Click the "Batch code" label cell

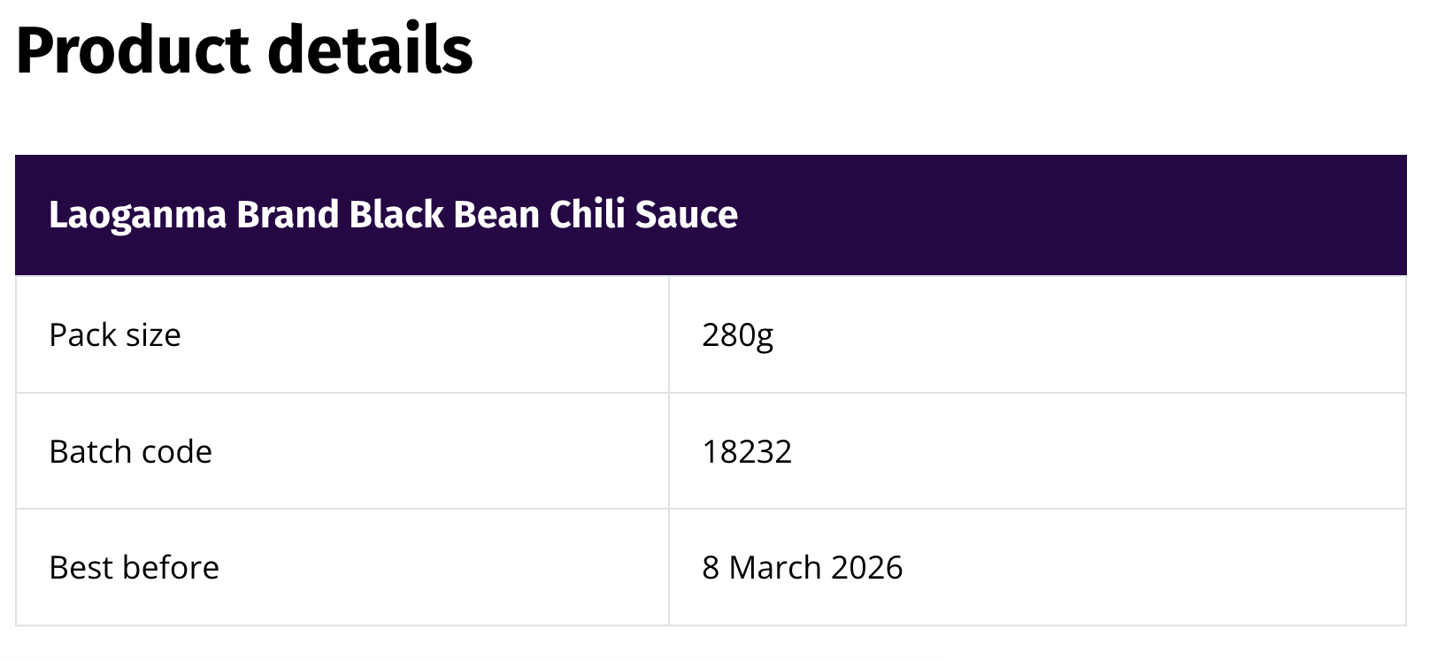[x=342, y=451]
